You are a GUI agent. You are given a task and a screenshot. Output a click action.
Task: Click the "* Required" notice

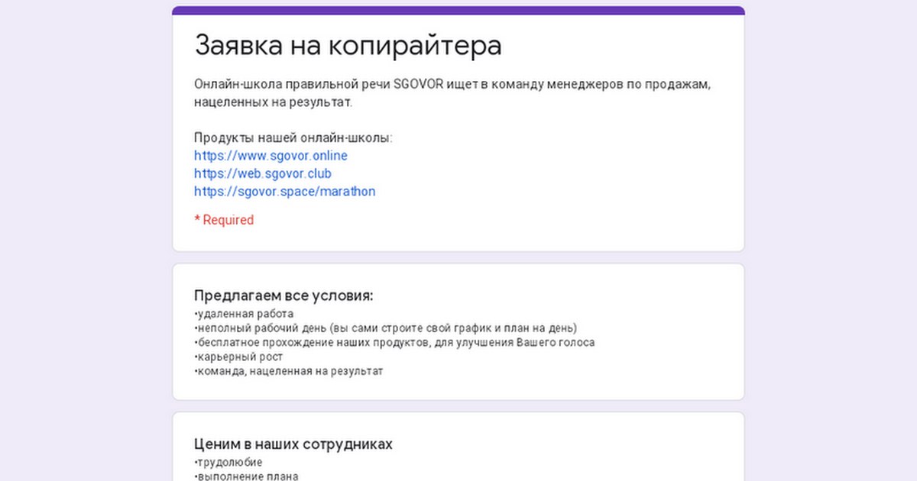pyautogui.click(x=224, y=220)
